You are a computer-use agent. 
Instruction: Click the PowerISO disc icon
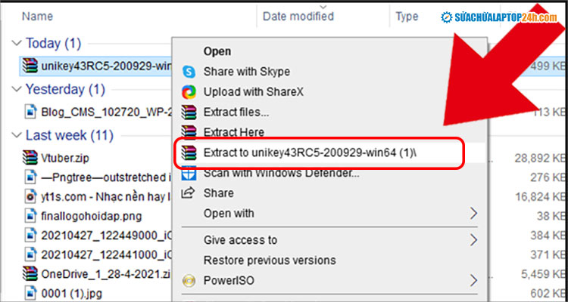189,282
